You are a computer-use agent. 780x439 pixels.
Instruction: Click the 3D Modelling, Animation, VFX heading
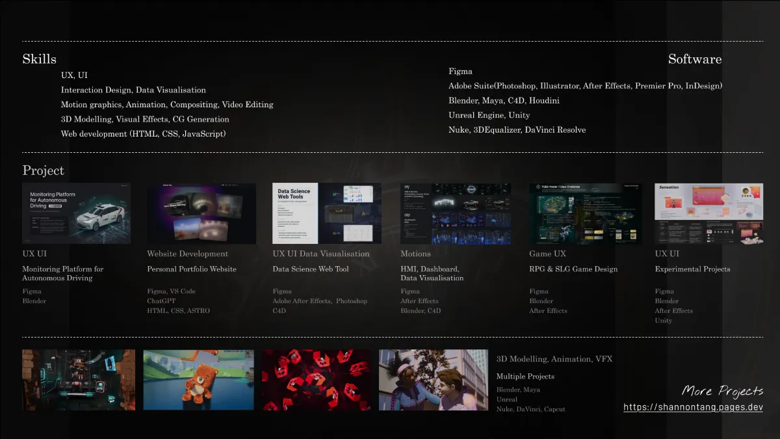click(554, 359)
